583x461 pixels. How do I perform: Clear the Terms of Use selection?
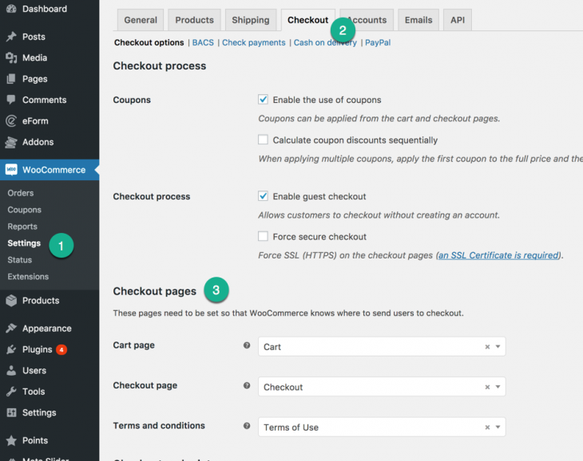click(x=487, y=428)
